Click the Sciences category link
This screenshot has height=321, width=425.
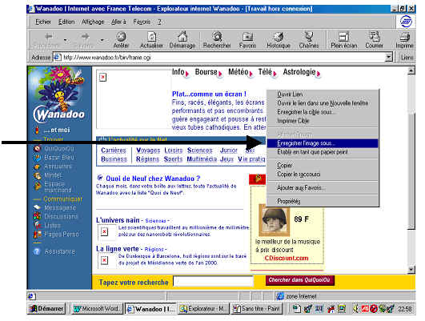point(200,150)
